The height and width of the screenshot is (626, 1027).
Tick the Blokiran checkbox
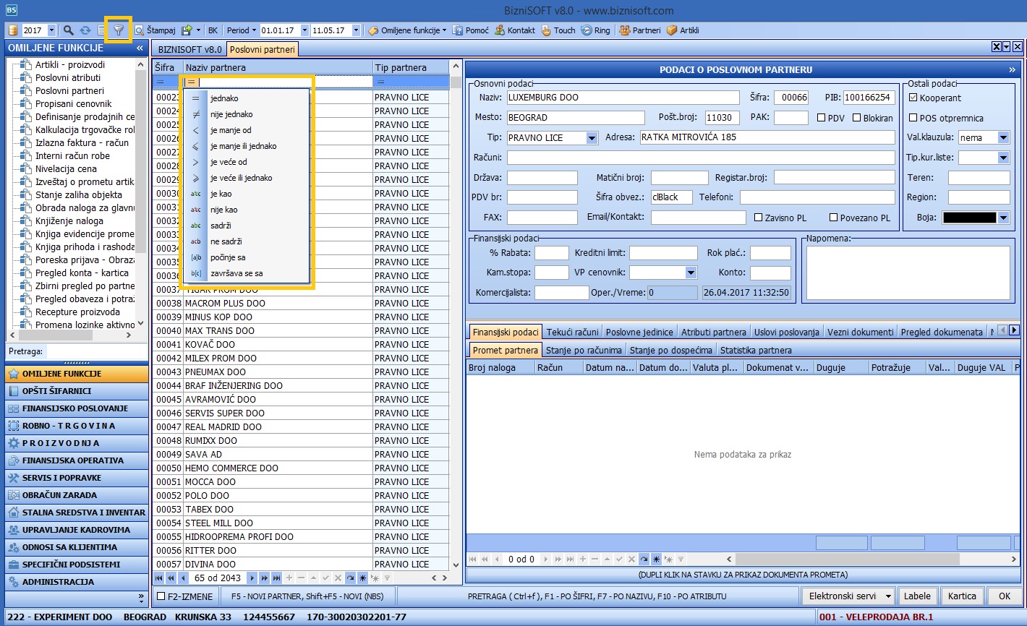click(857, 118)
